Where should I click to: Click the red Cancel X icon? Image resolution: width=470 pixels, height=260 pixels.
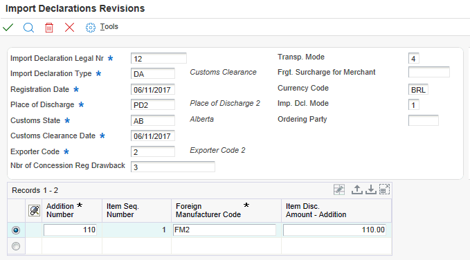coord(69,28)
